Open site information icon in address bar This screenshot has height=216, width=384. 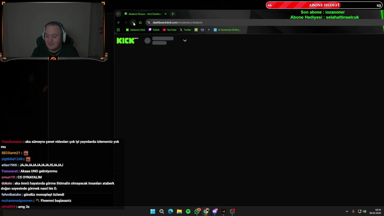[x=149, y=22]
